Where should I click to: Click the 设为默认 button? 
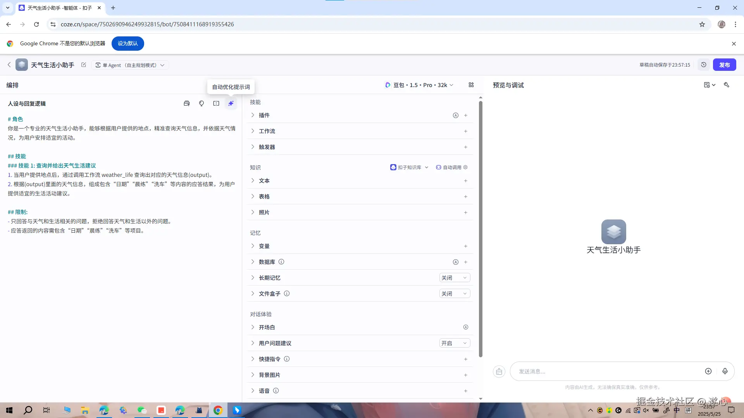point(127,43)
